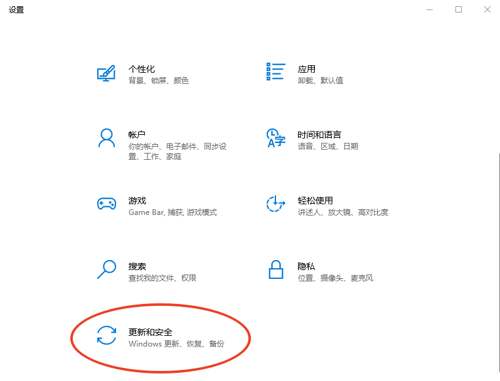Maximize the 设置 window
Image resolution: width=500 pixels, height=381 pixels.
point(459,9)
